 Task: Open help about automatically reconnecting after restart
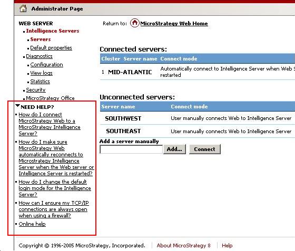pyautogui.click(x=56, y=158)
